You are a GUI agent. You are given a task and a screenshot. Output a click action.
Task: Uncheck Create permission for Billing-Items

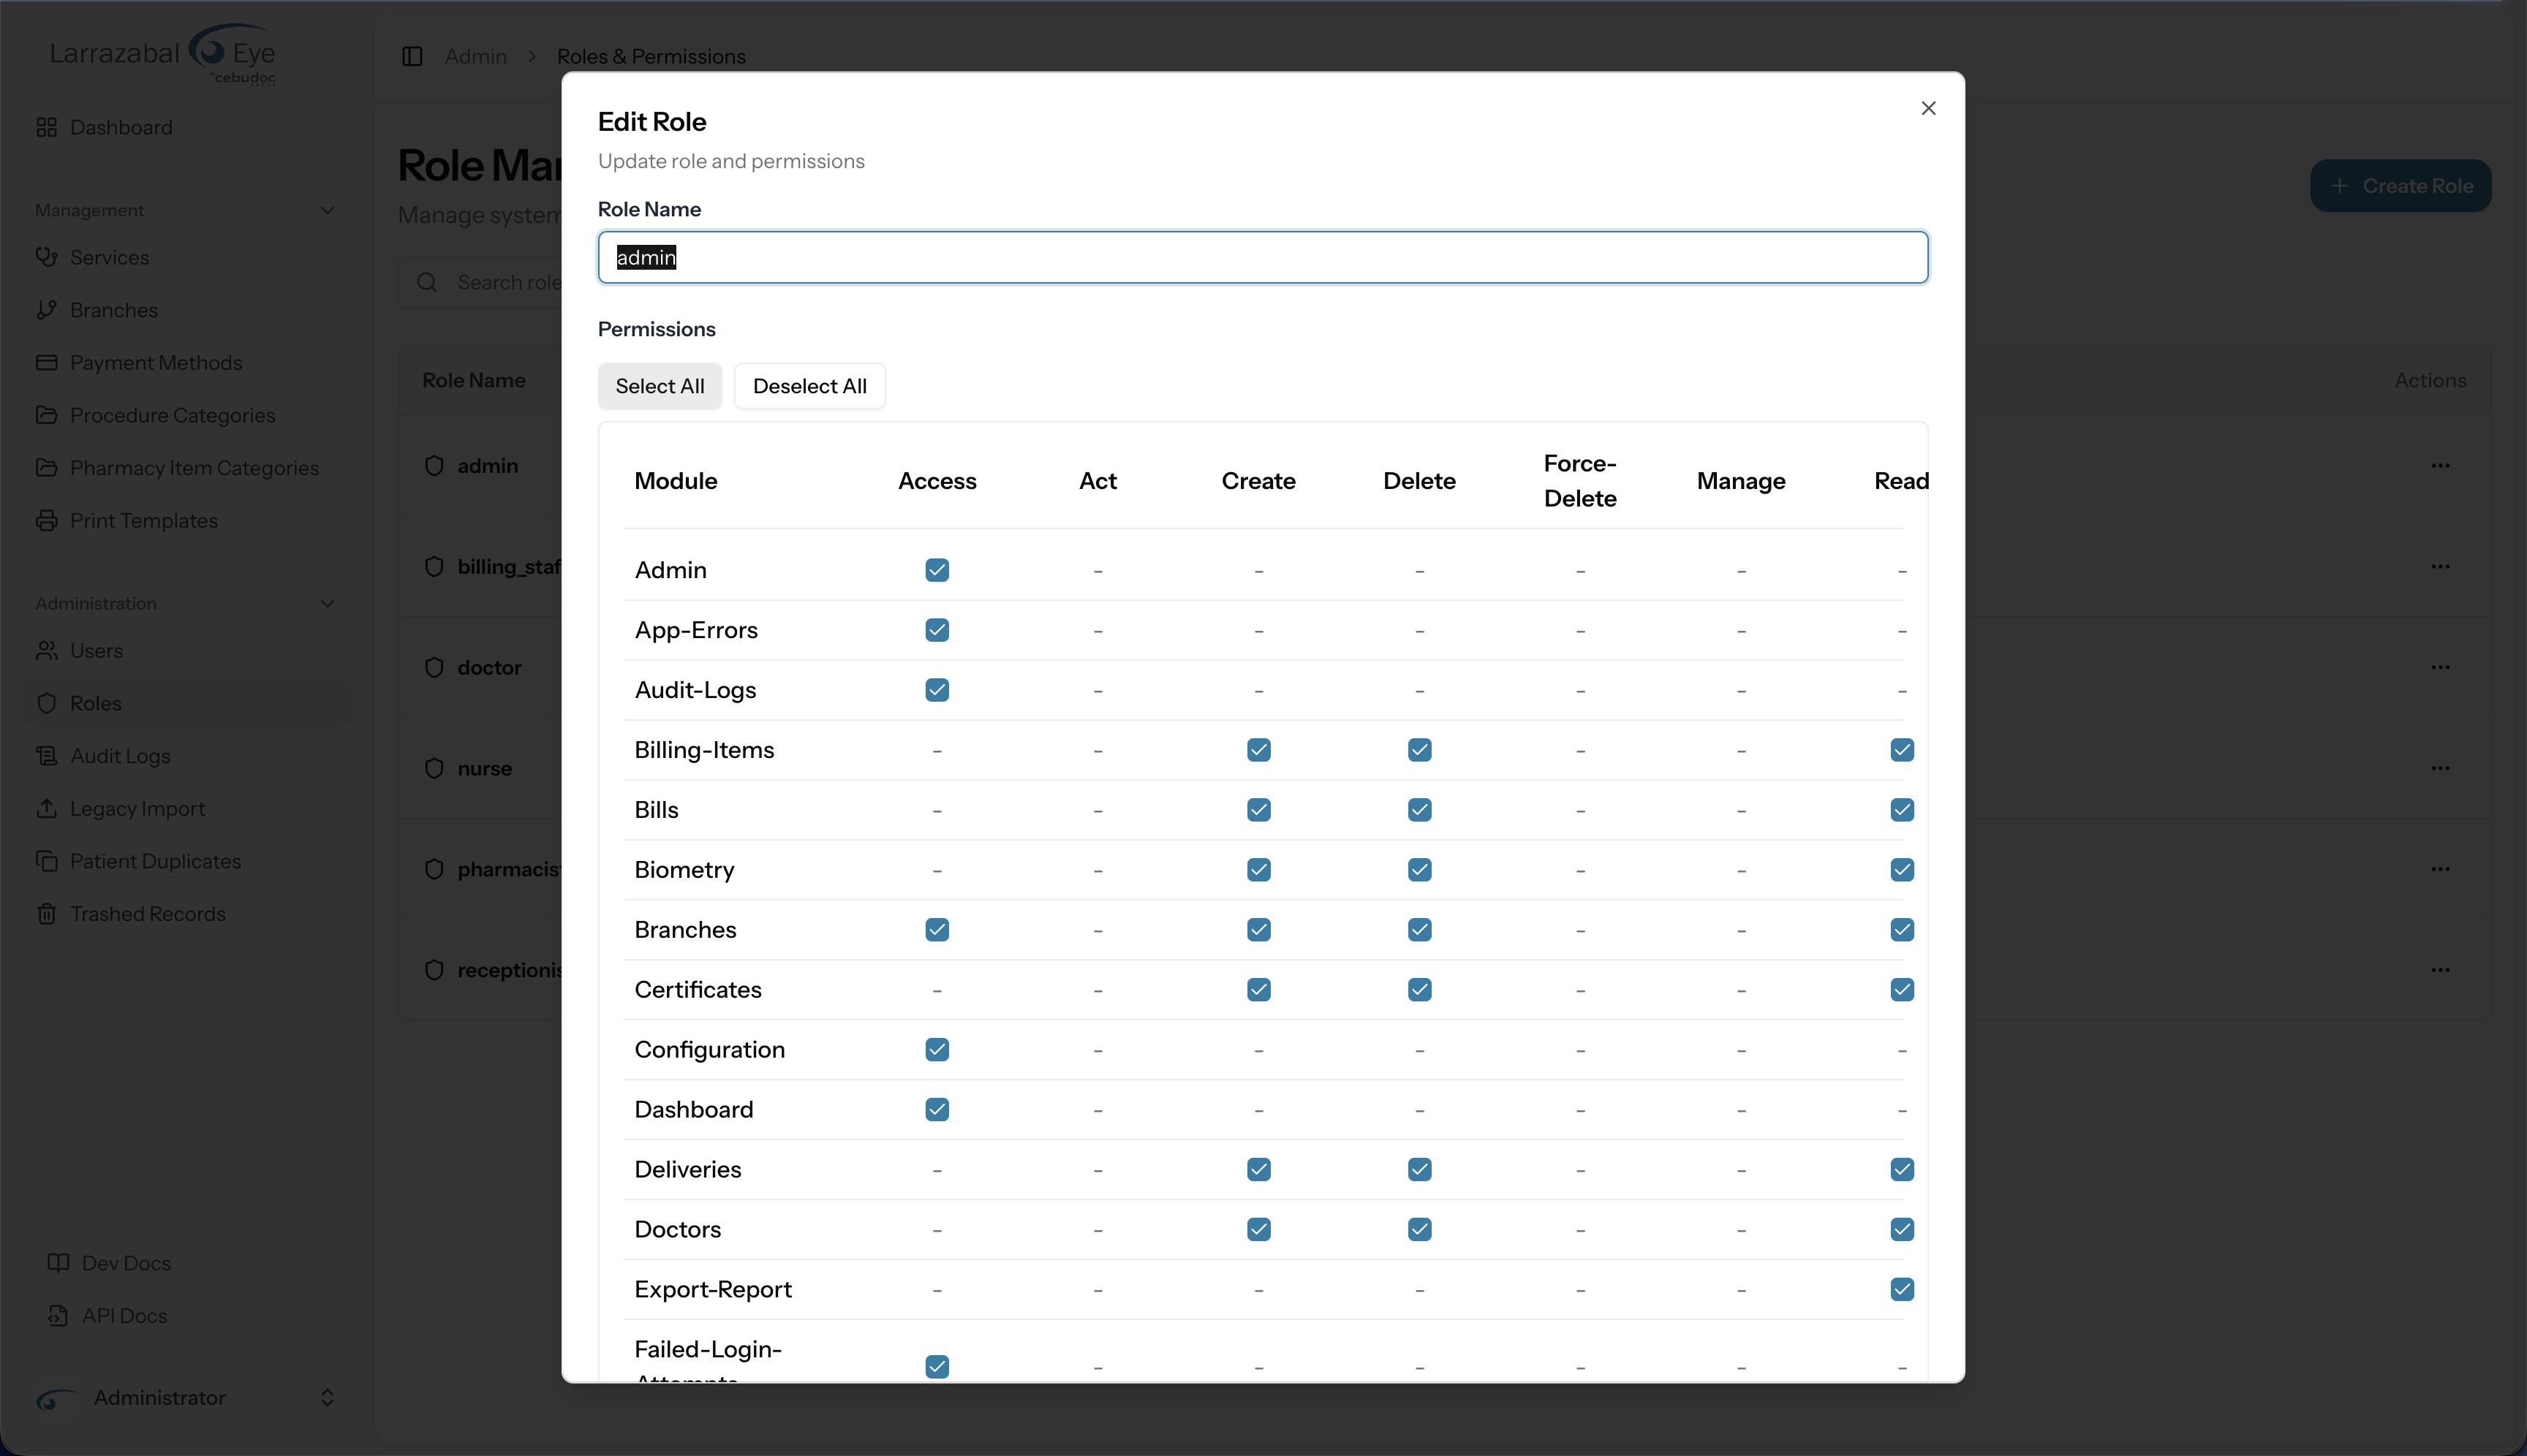1258,750
